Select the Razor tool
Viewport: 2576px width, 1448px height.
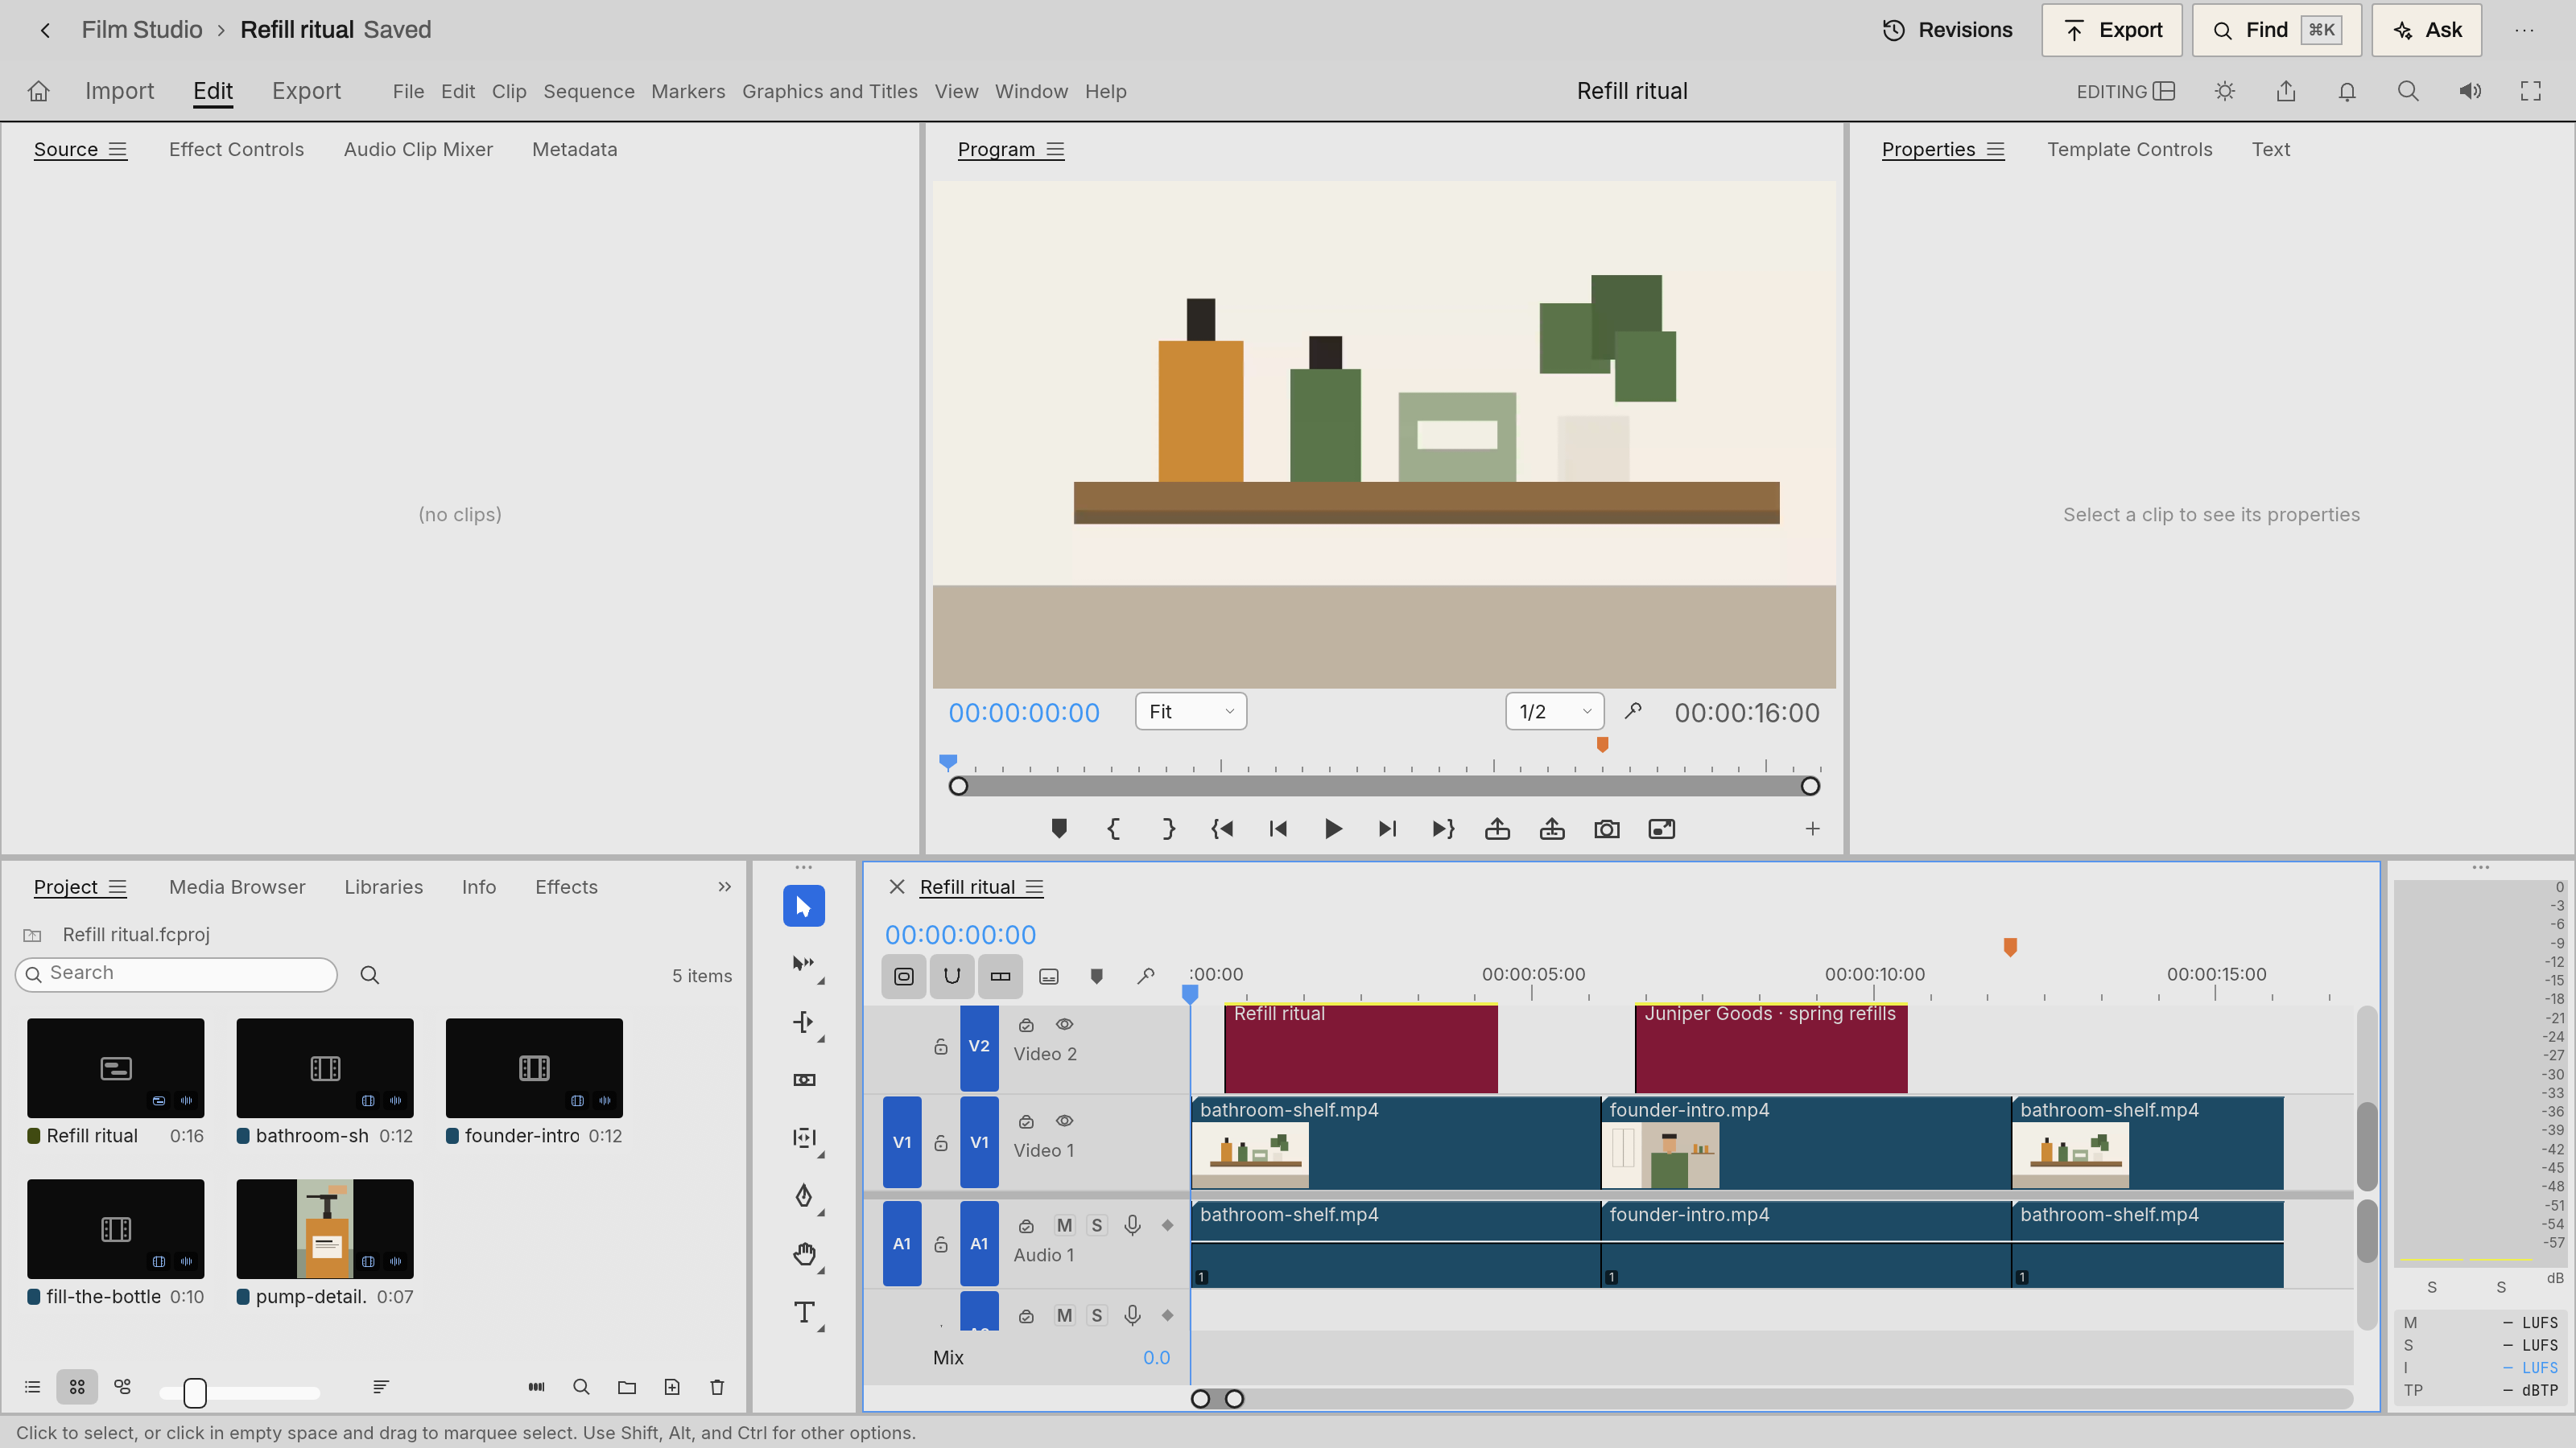pyautogui.click(x=803, y=1080)
